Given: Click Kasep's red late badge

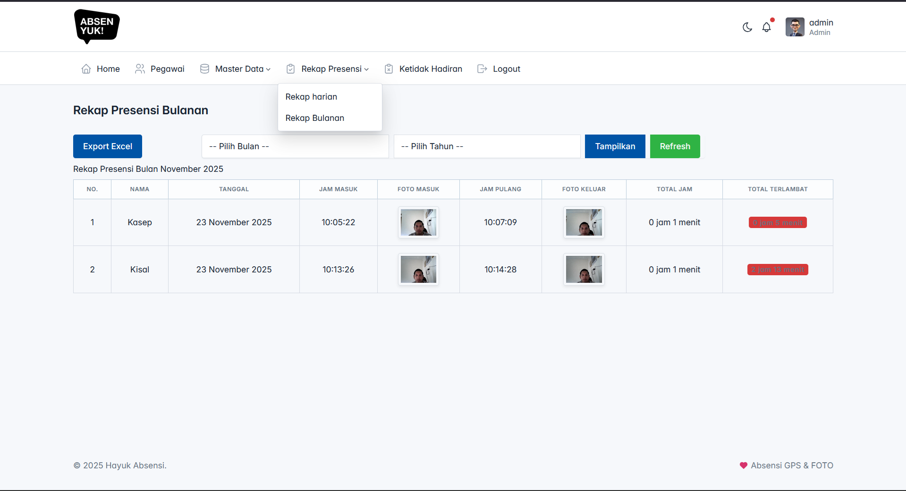Looking at the screenshot, I should click(x=778, y=222).
